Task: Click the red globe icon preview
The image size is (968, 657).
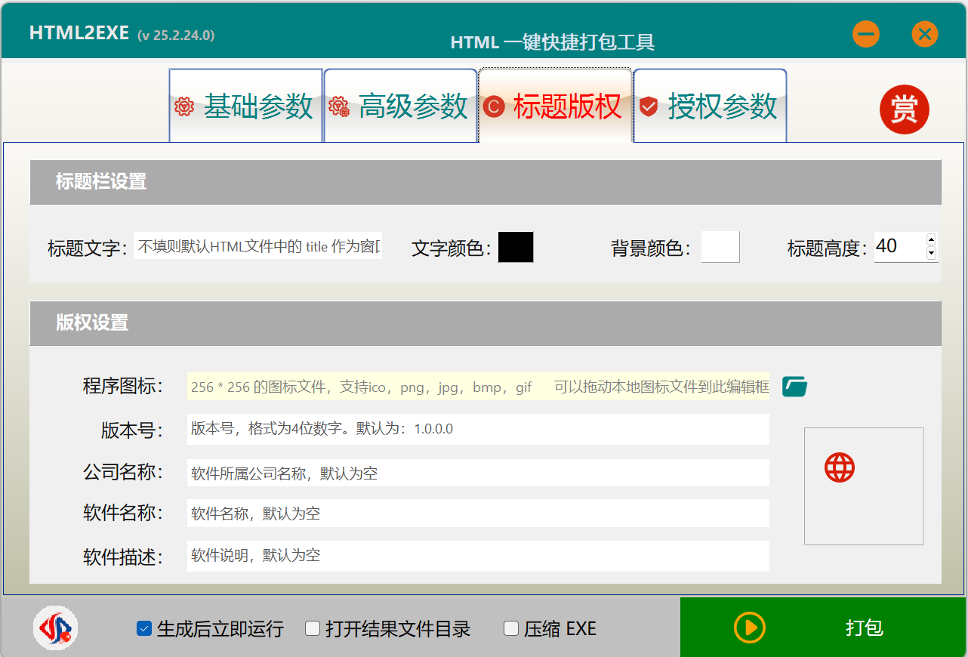Action: [840, 467]
